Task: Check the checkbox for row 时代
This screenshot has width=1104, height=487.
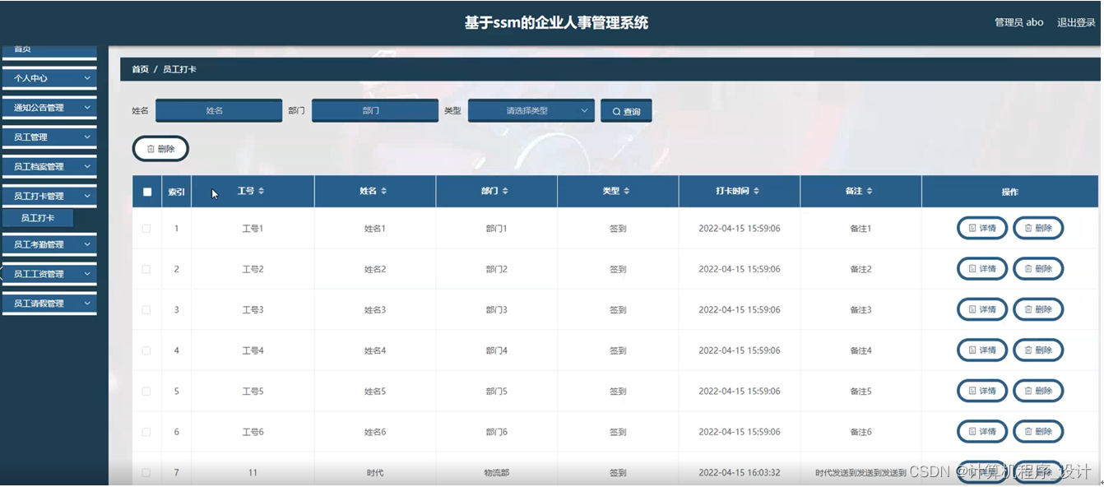Action: coord(146,473)
